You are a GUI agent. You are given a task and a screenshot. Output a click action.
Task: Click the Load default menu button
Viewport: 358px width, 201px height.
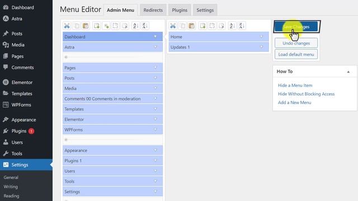point(296,55)
